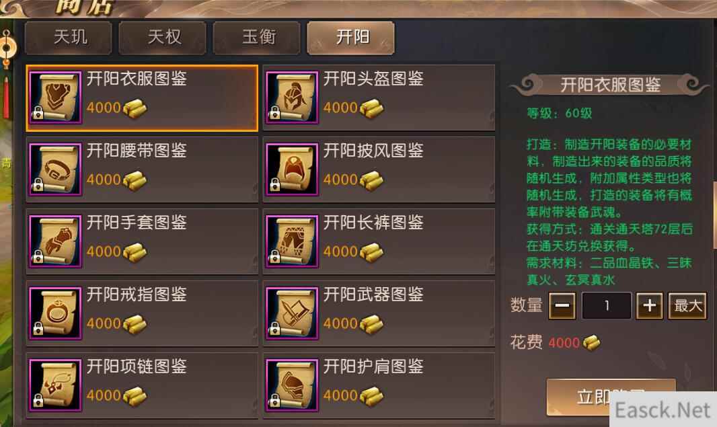Set quantity to maximum with 最大
The image size is (717, 427).
(x=687, y=305)
